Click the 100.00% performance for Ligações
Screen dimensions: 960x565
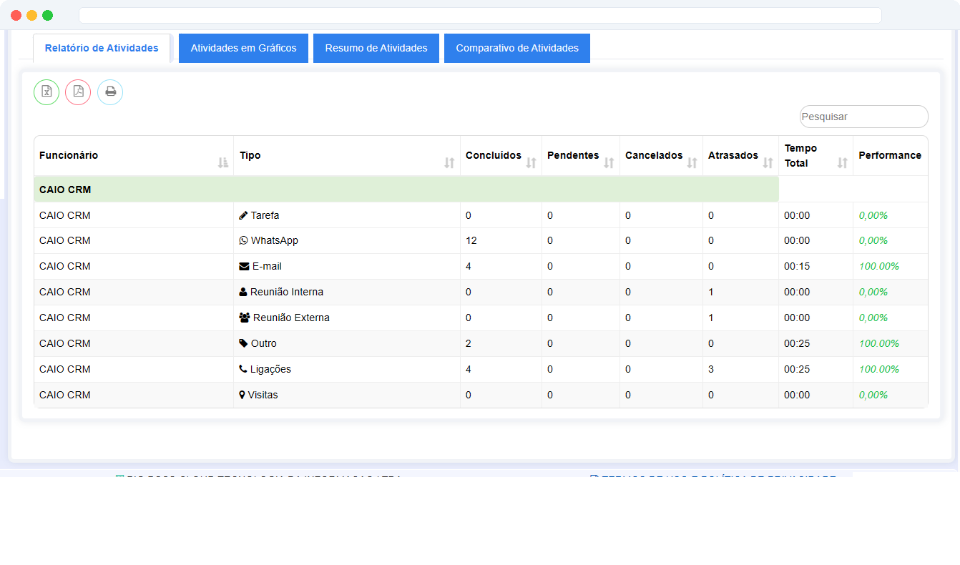[879, 370]
